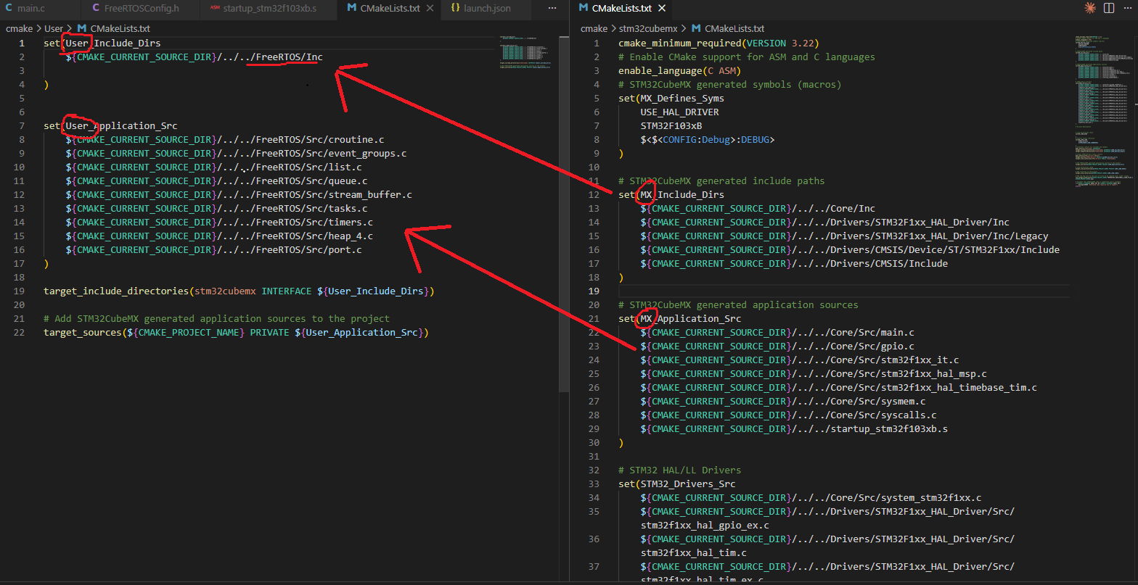The width and height of the screenshot is (1138, 585).
Task: Click the FreeRTOS/Src/timers.c line
Action: tap(219, 223)
